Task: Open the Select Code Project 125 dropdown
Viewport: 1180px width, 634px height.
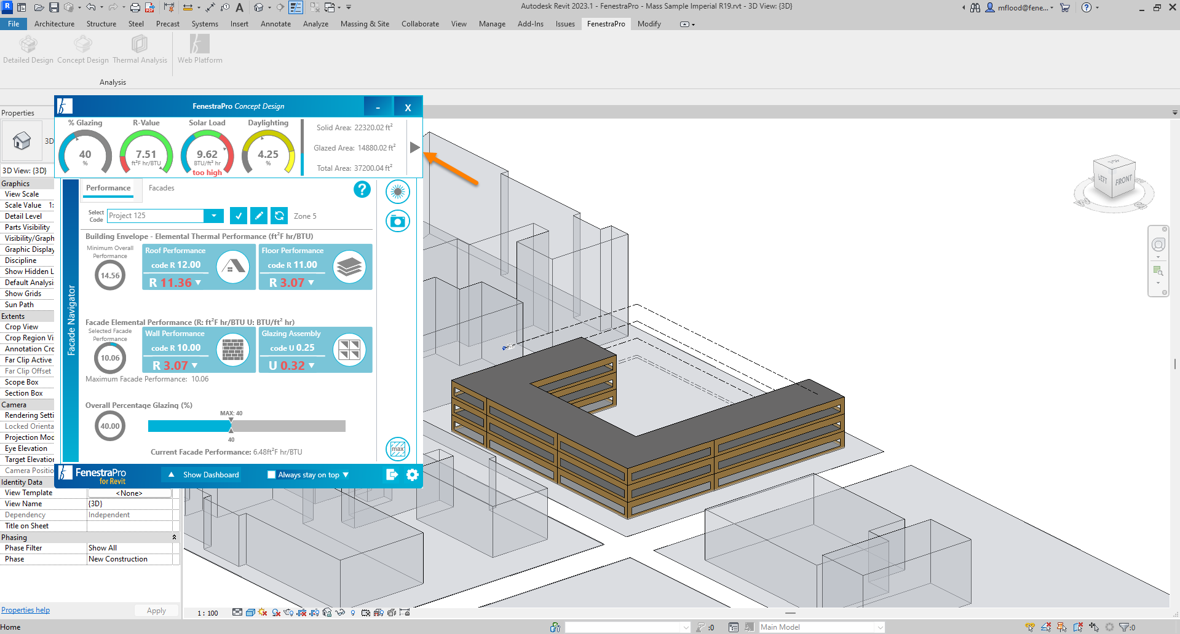Action: 213,216
